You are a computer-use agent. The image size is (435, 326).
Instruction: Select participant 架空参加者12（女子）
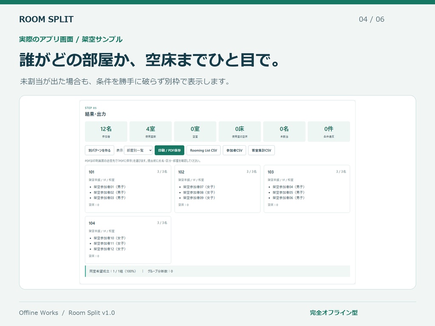(110, 249)
